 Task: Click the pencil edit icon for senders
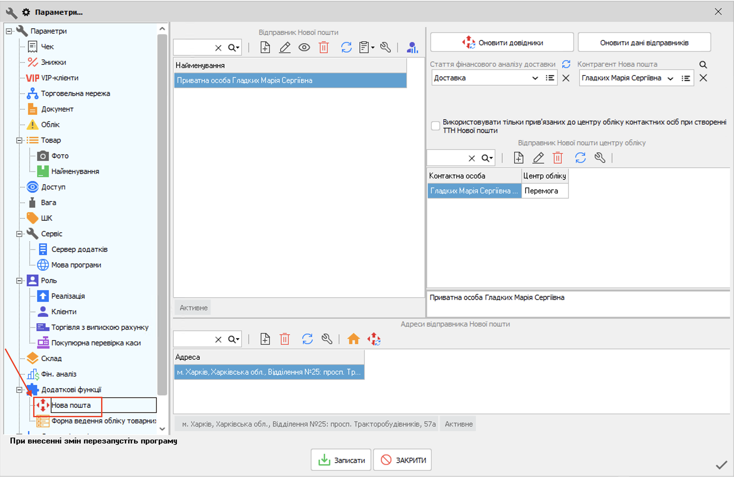pyautogui.click(x=285, y=48)
